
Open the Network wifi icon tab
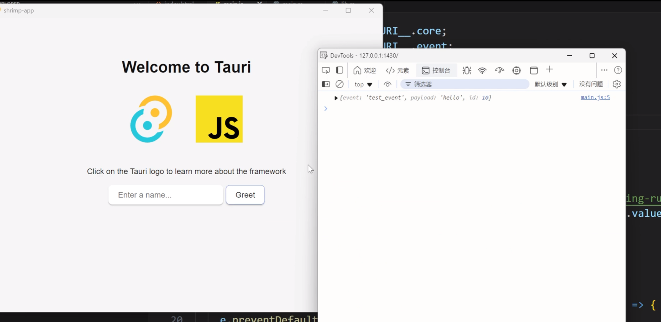(482, 70)
